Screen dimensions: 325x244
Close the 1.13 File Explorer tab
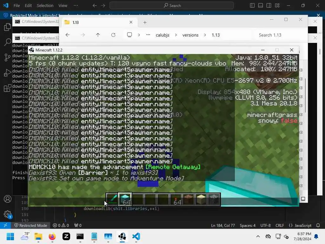point(131,22)
